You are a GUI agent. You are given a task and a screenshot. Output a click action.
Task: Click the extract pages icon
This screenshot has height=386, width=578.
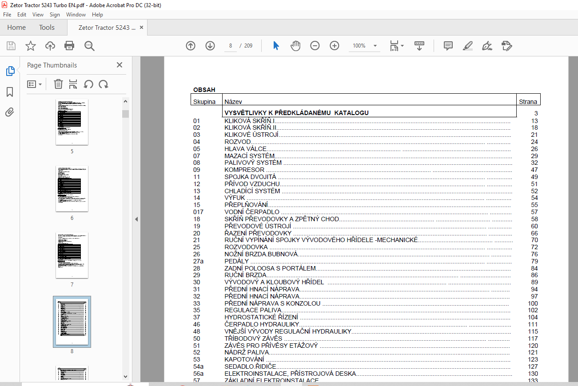click(73, 84)
